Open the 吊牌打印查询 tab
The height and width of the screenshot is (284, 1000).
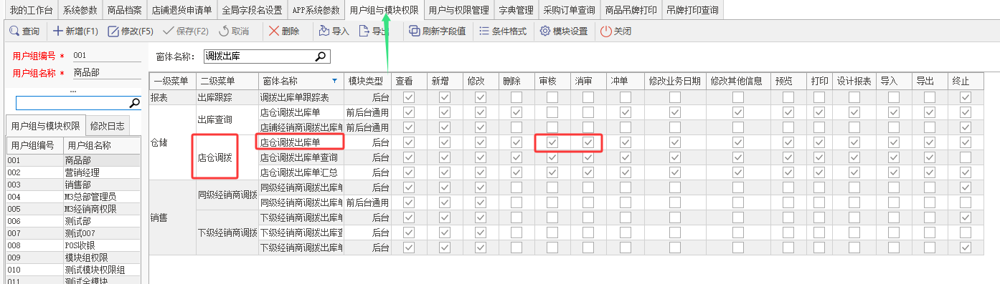click(692, 10)
